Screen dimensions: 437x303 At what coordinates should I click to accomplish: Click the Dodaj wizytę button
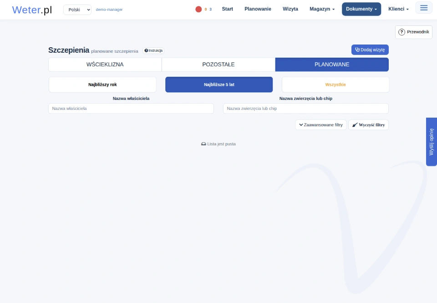tap(370, 50)
